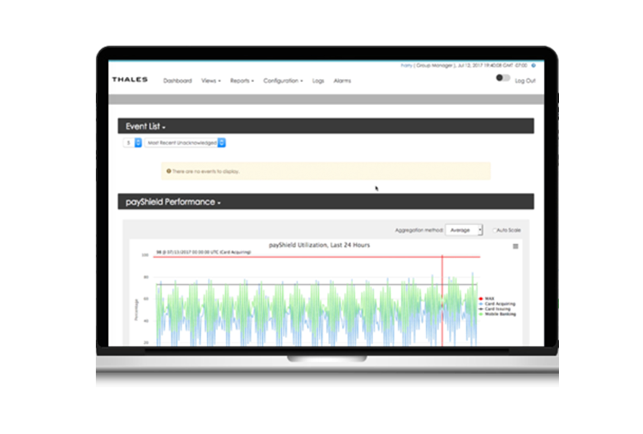This screenshot has height=434, width=643.
Task: Click the Log Out link
Action: 525,81
